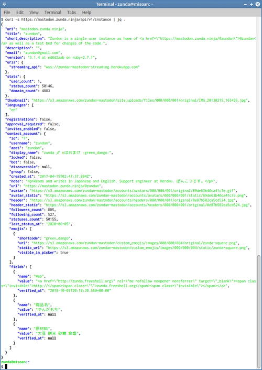Click the "header_static" URL line
The height and width of the screenshot is (370, 262).
(130, 205)
